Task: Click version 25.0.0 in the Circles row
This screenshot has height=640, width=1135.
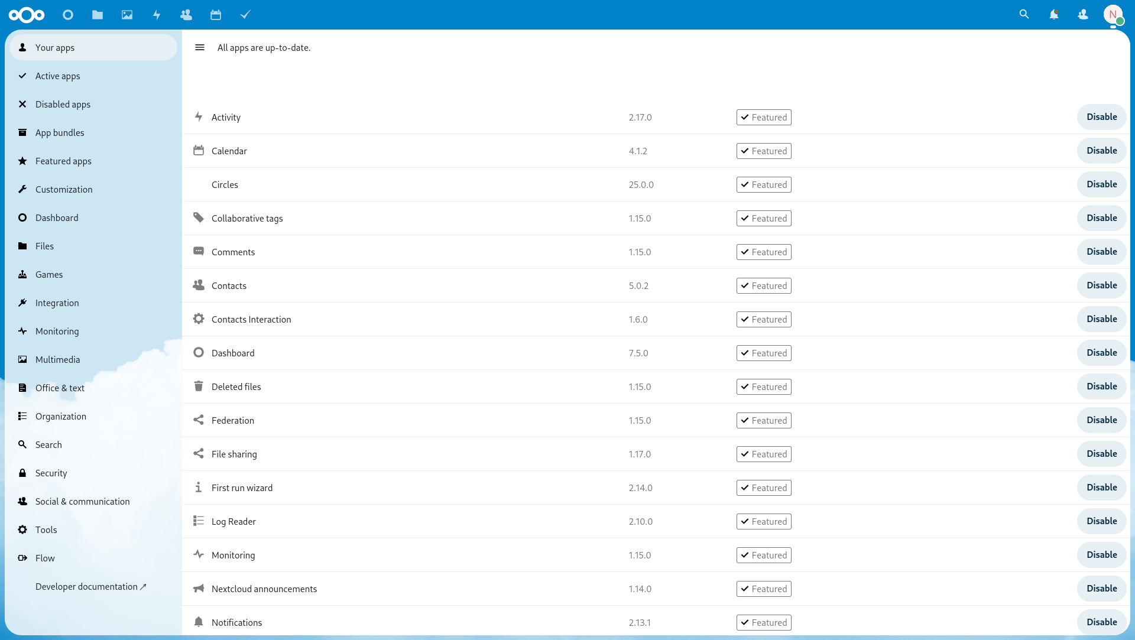Action: click(x=641, y=184)
